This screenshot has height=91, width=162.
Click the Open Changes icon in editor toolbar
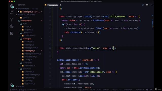click(x=143, y=5)
